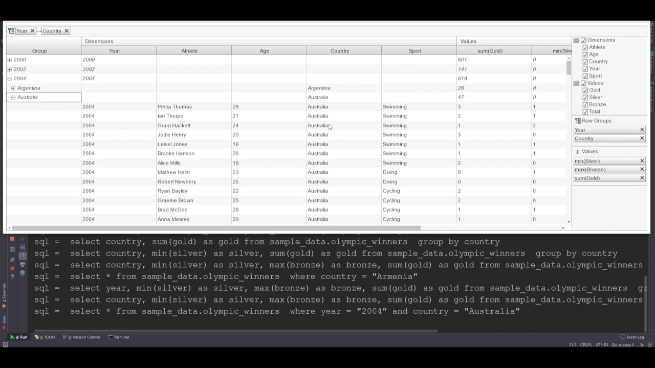655x368 pixels.
Task: Click the UTF-8 encoding status entry
Action: 602,344
